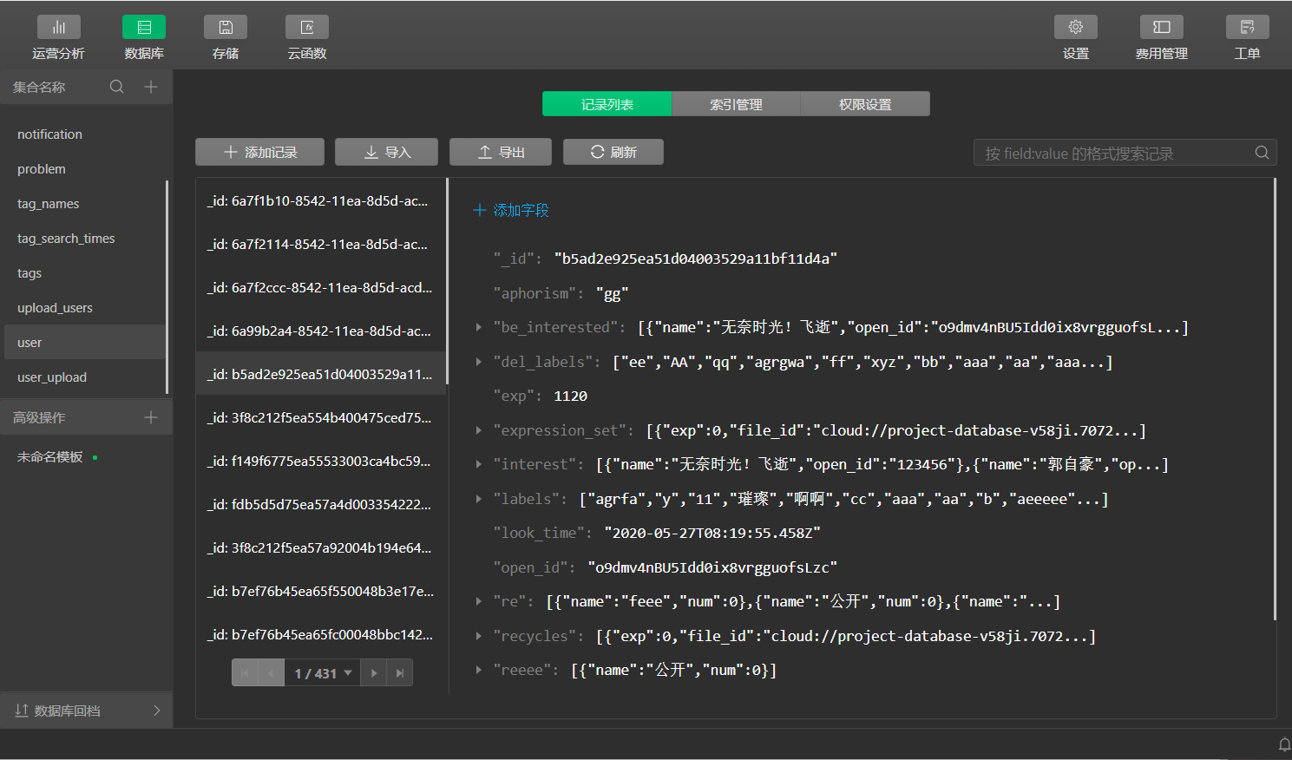This screenshot has height=760, width=1292.
Task: Select record _id: b7ef76b45ea65f550048b3e17e
Action: click(x=320, y=591)
